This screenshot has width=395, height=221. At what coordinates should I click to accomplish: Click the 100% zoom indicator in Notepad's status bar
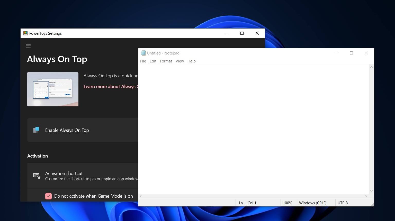288,203
